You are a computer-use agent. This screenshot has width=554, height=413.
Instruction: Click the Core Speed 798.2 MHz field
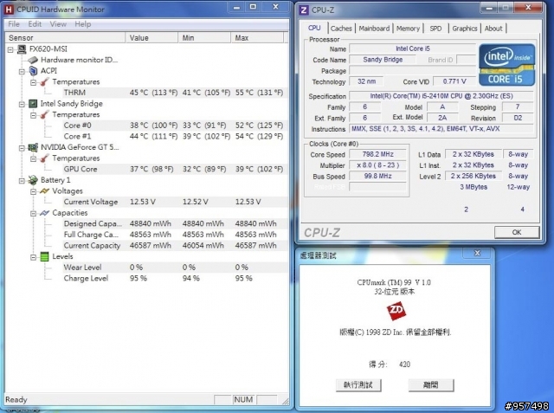tap(377, 154)
